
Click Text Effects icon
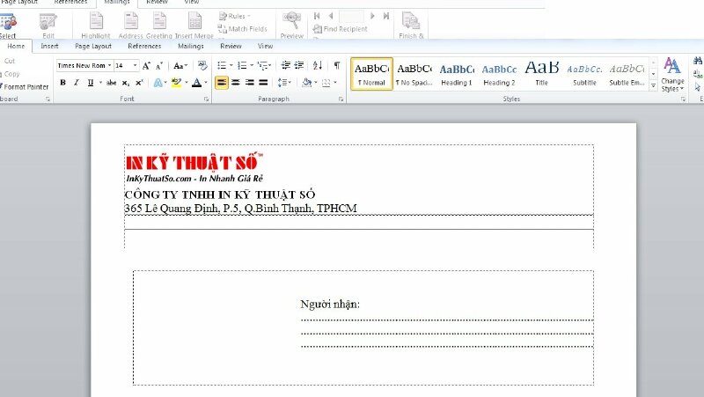click(158, 83)
